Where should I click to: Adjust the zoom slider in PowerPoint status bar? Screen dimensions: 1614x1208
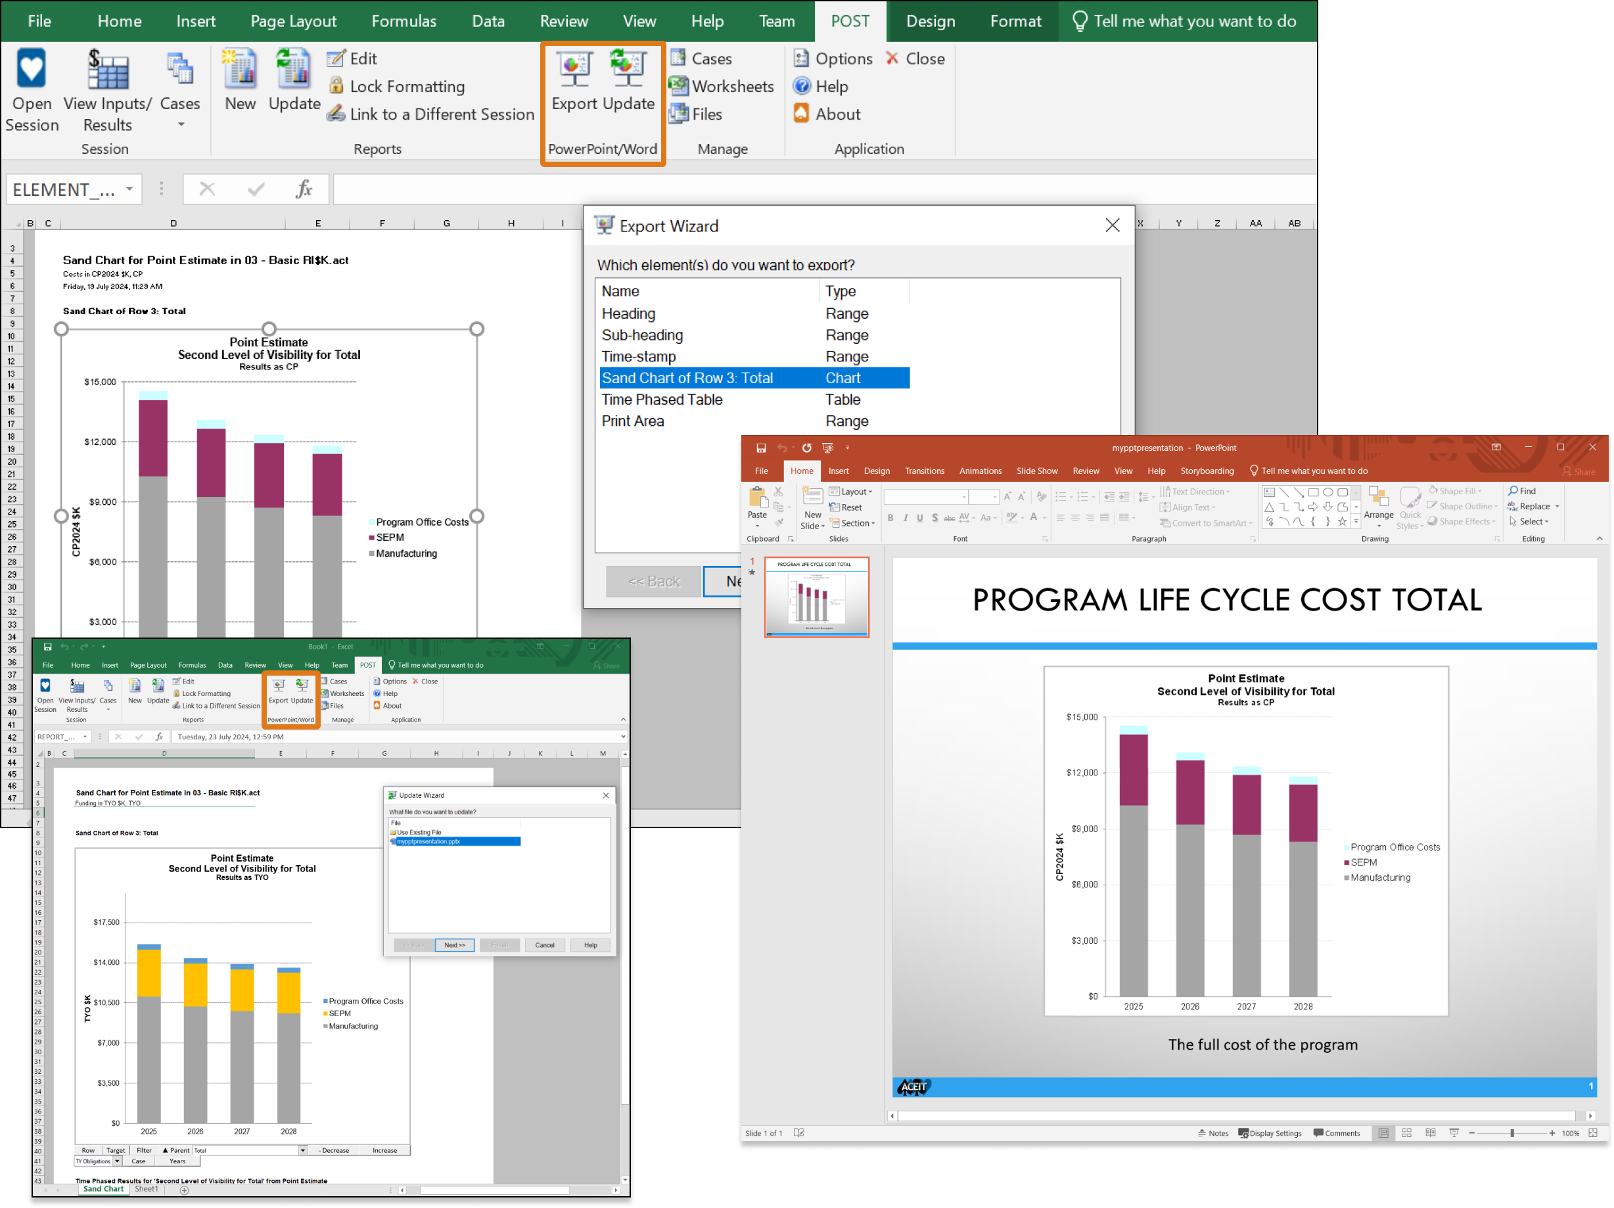tap(1513, 1133)
